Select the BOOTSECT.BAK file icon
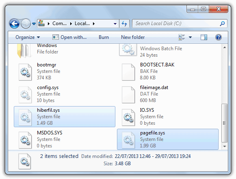The width and height of the screenshot is (236, 179). click(x=128, y=72)
